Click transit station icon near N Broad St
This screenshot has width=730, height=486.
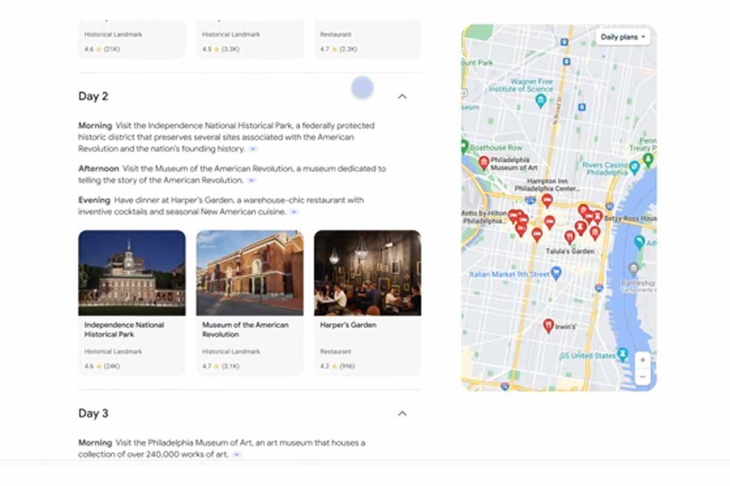point(582,107)
